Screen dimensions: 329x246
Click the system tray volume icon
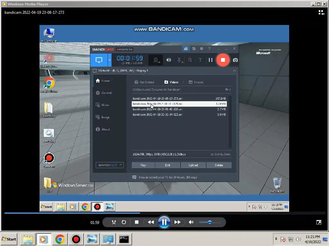coord(298,239)
